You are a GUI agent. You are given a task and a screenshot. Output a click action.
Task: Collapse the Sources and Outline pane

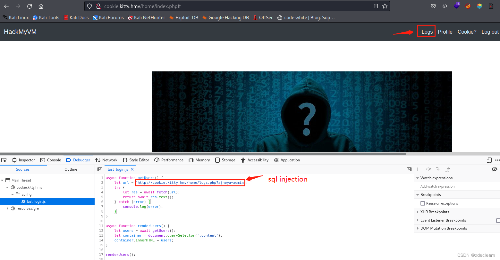pyautogui.click(x=100, y=169)
